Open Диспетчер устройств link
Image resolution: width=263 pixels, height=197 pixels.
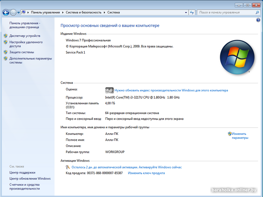click(x=25, y=36)
